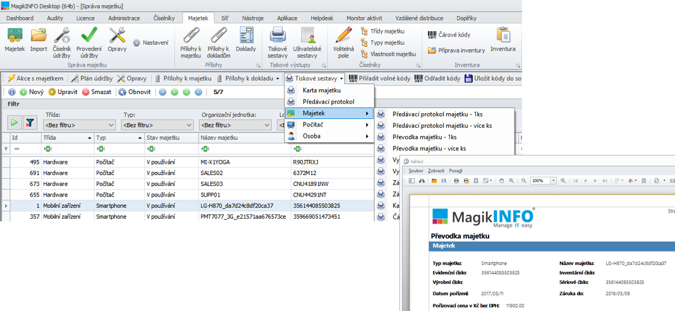Switch to the Helpdesk tab
The width and height of the screenshot is (675, 311).
pyautogui.click(x=322, y=18)
